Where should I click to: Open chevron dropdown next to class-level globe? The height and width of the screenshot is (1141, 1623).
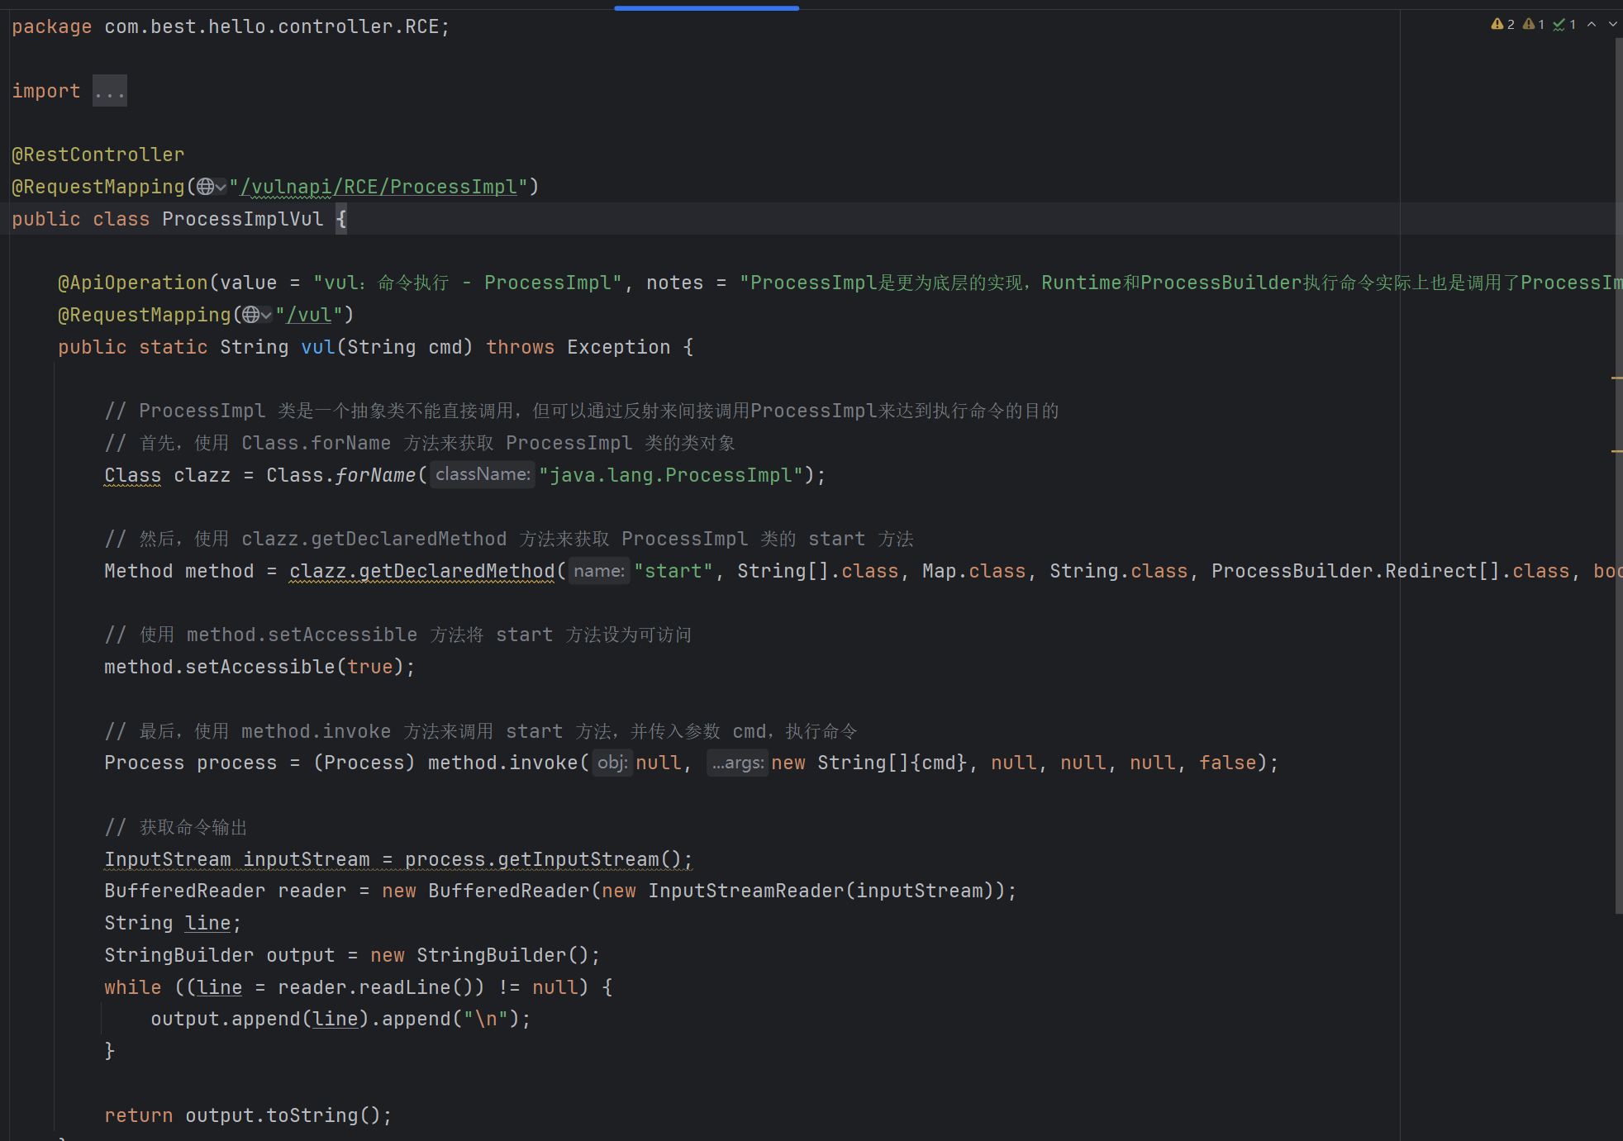pyautogui.click(x=221, y=188)
